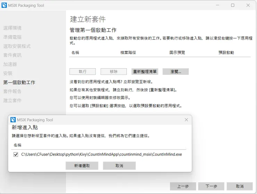Viewport: 257px width, 194px height.
Task: Click the 移除 button
Action: 114,72
